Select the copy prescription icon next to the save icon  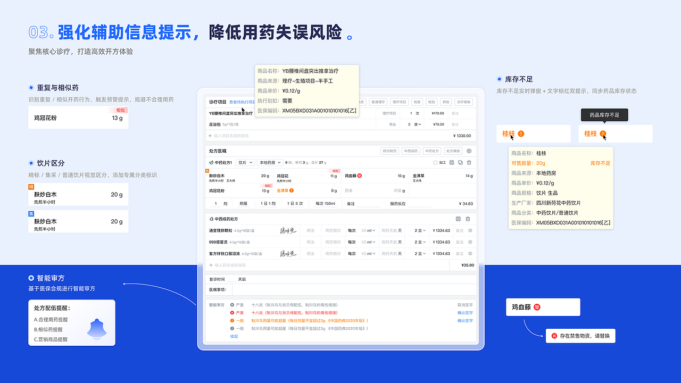[461, 161]
